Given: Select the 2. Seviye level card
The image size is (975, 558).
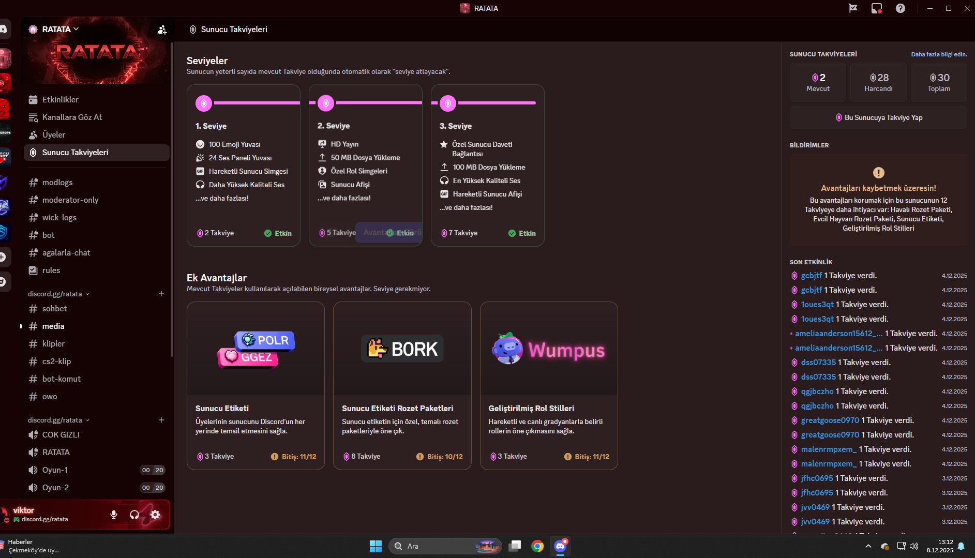Looking at the screenshot, I should [x=366, y=165].
